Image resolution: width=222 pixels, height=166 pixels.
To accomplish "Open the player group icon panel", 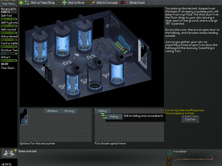I will (x=8, y=153).
